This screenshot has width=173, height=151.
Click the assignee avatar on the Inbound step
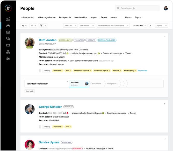87,84
